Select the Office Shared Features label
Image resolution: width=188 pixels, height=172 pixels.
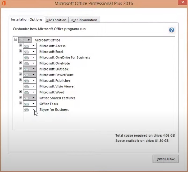(x=57, y=98)
